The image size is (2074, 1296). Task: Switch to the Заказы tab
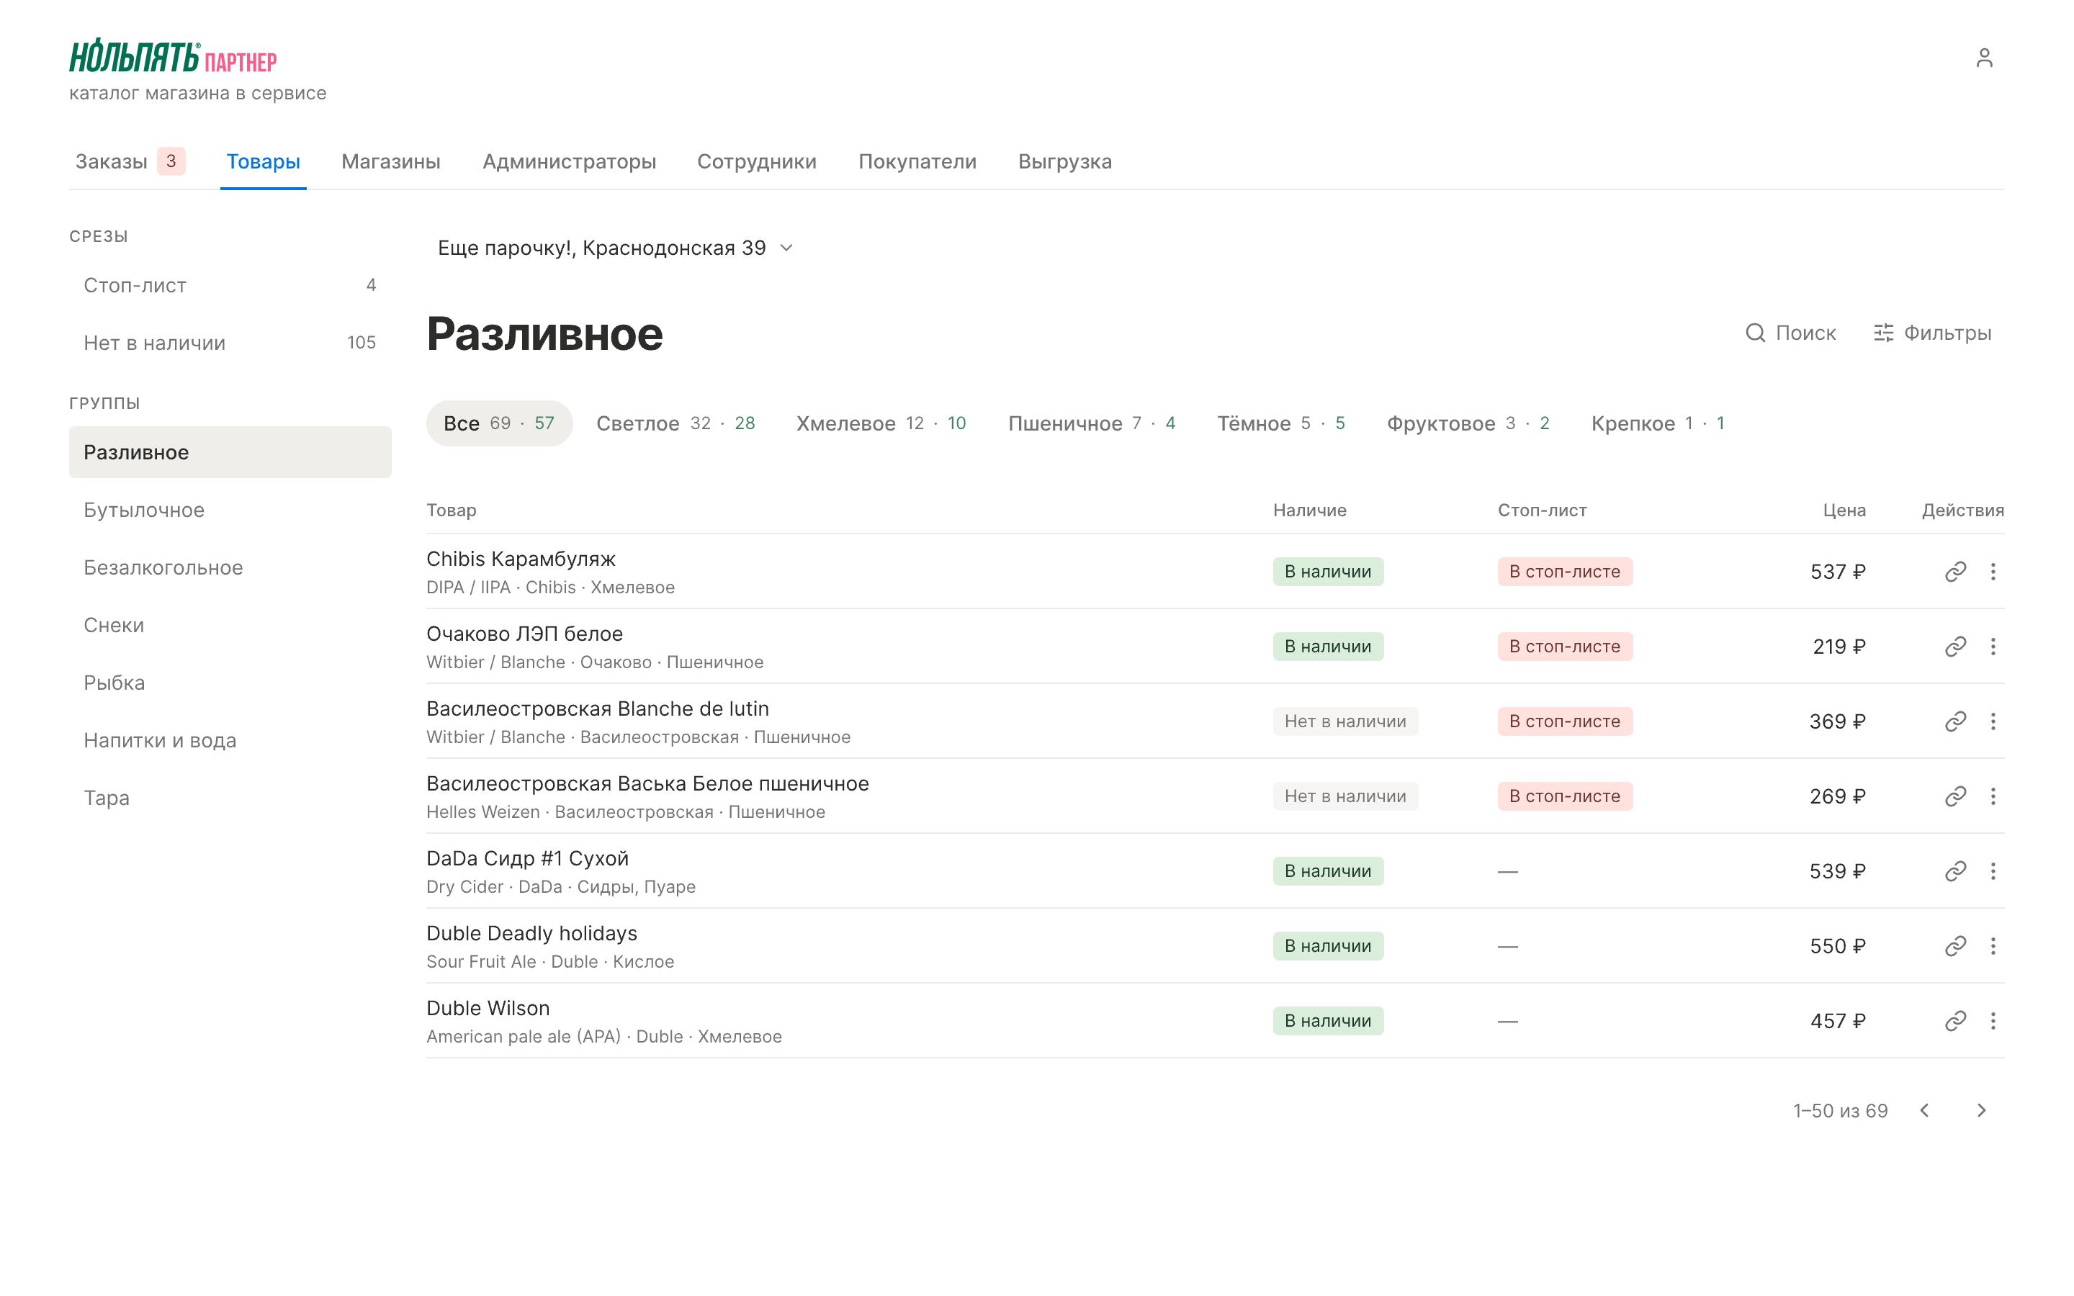tap(130, 162)
